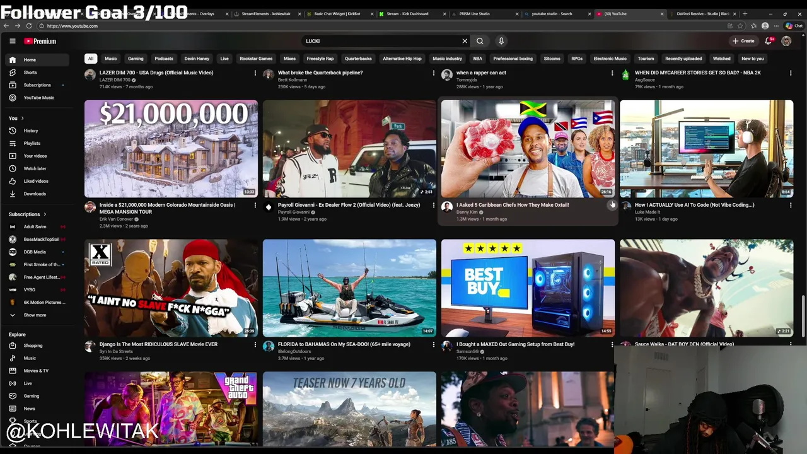Select the Recently uploaded chip
Viewport: 807px width, 454px height.
(x=683, y=59)
